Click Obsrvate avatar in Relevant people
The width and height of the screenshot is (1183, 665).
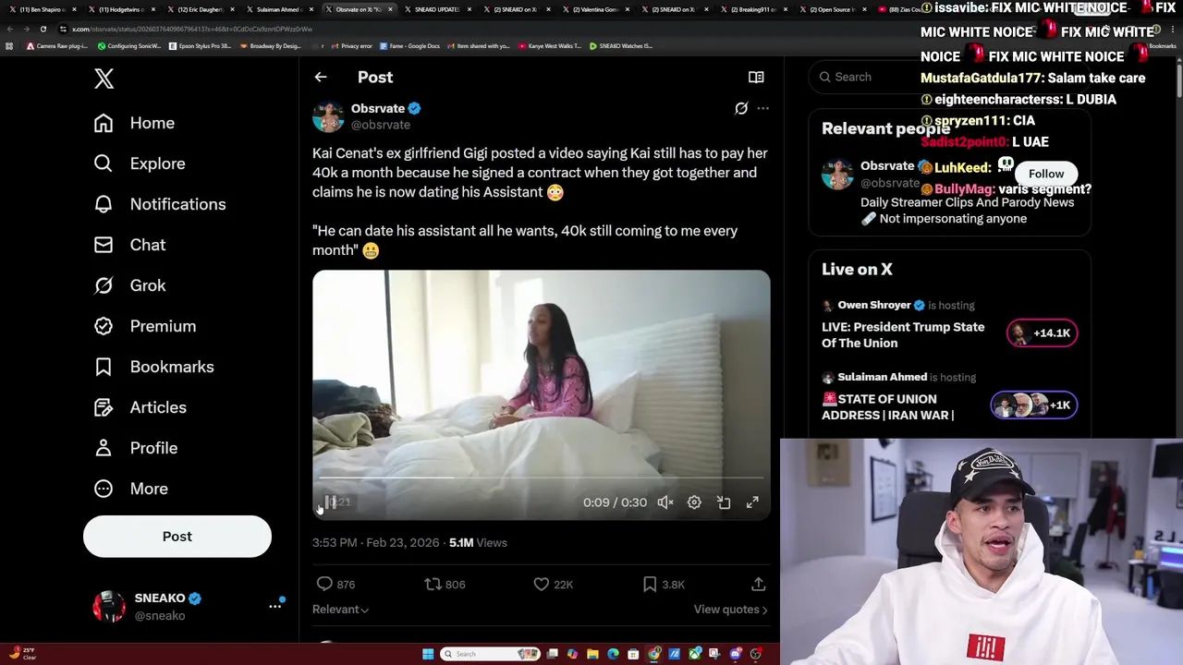click(837, 175)
